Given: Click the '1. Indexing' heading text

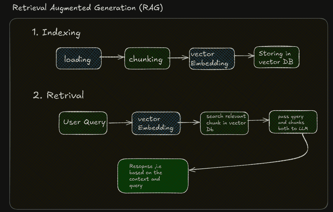Looking at the screenshot, I should [56, 33].
